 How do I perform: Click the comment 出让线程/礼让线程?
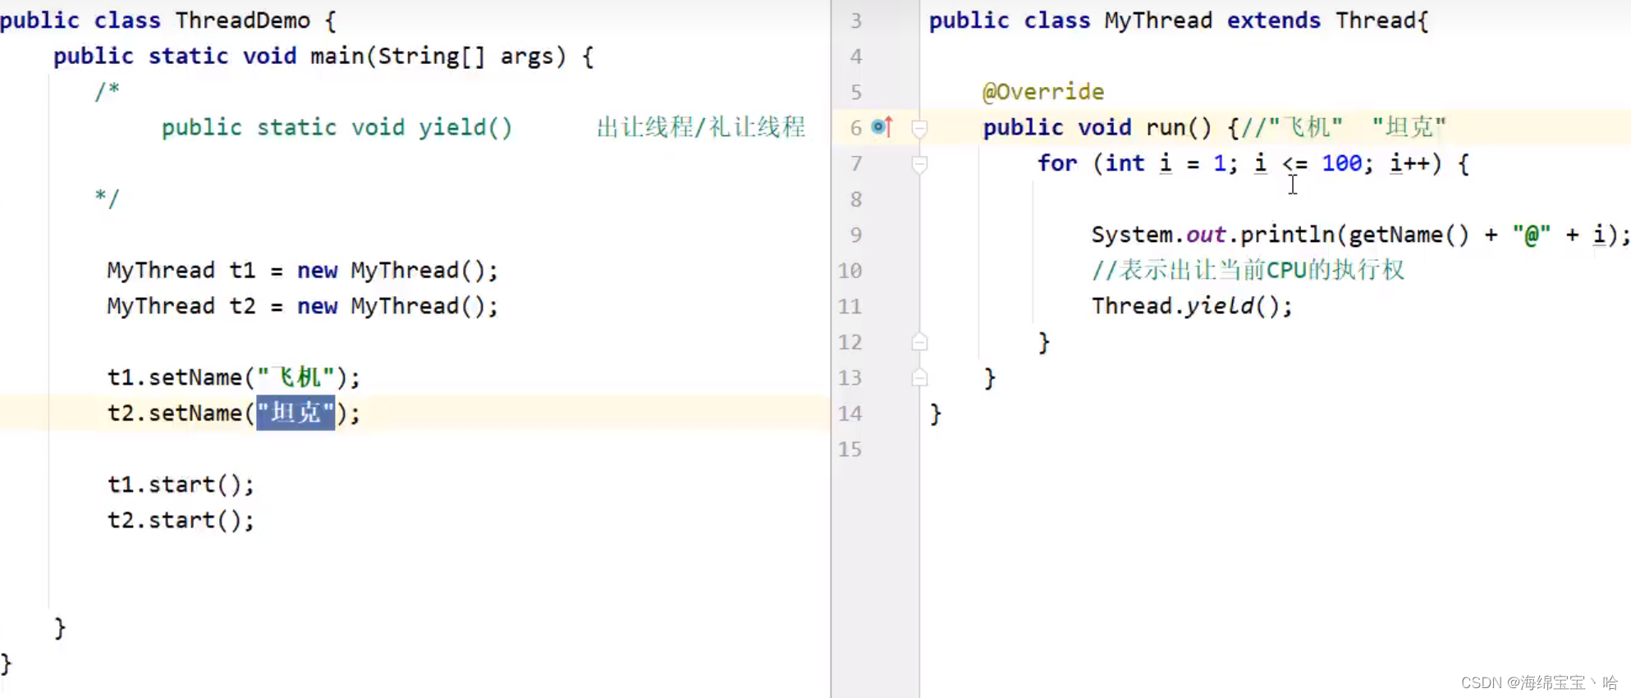pyautogui.click(x=701, y=127)
